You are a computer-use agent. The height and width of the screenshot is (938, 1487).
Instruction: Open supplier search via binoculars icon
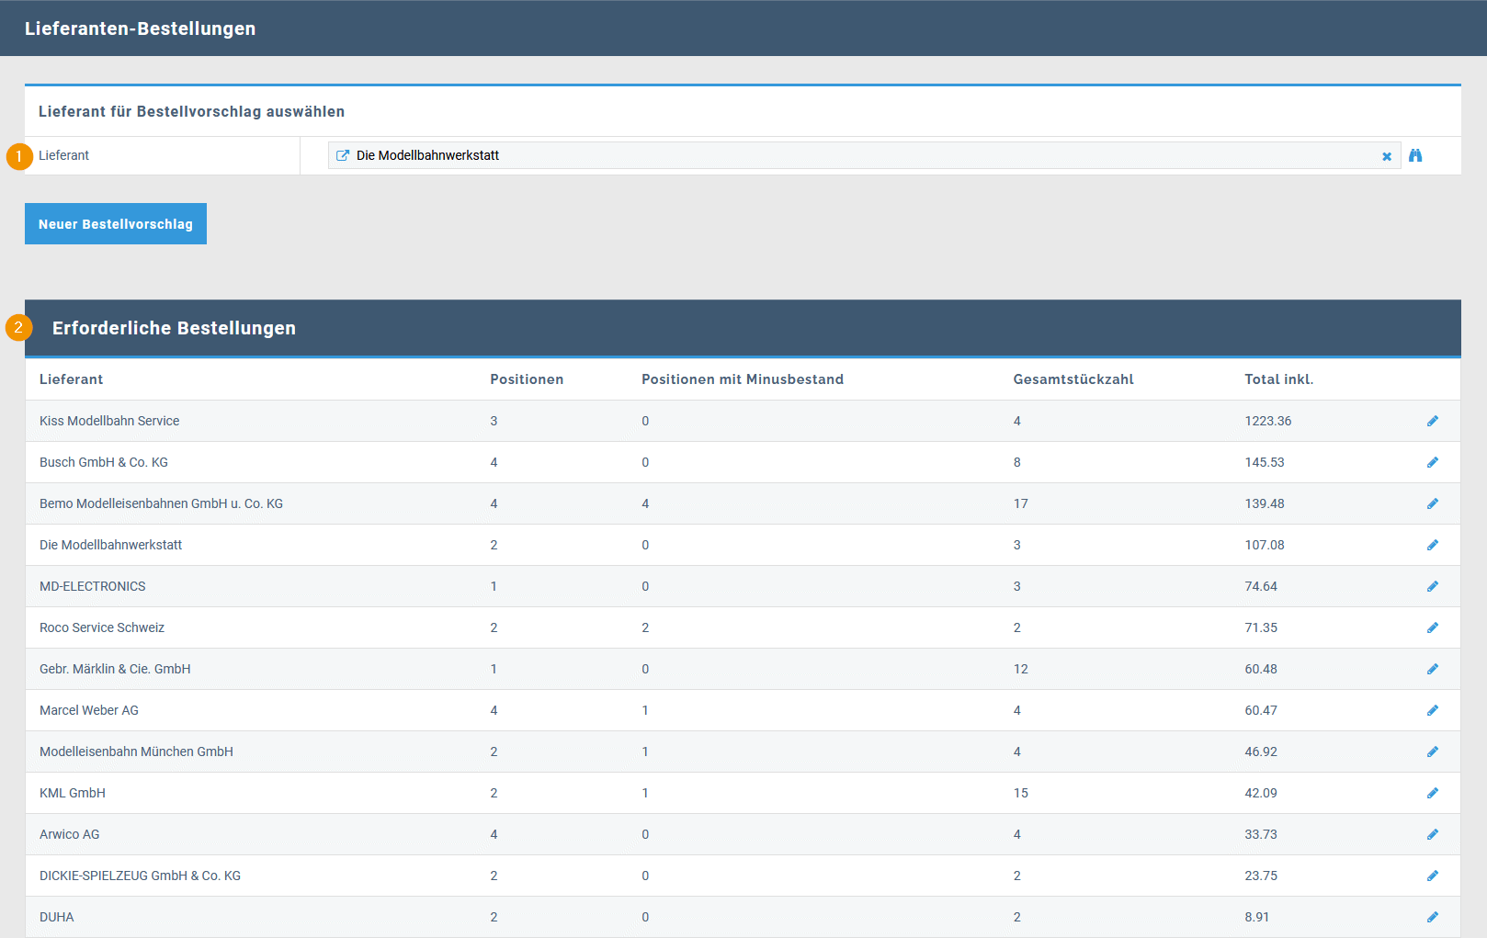(1415, 155)
